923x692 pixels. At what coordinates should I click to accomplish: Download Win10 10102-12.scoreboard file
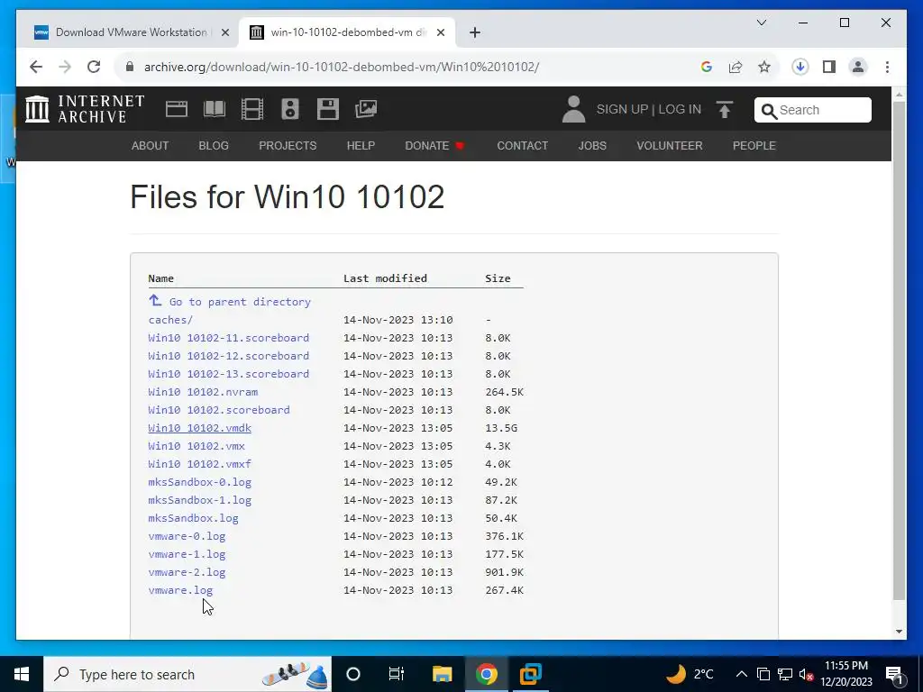(228, 355)
